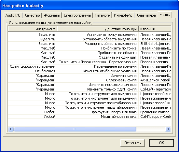Select 'То же, что и Левая клавиша - Перетаскивание'
Screen dimensions: 179x152
tap(98, 62)
